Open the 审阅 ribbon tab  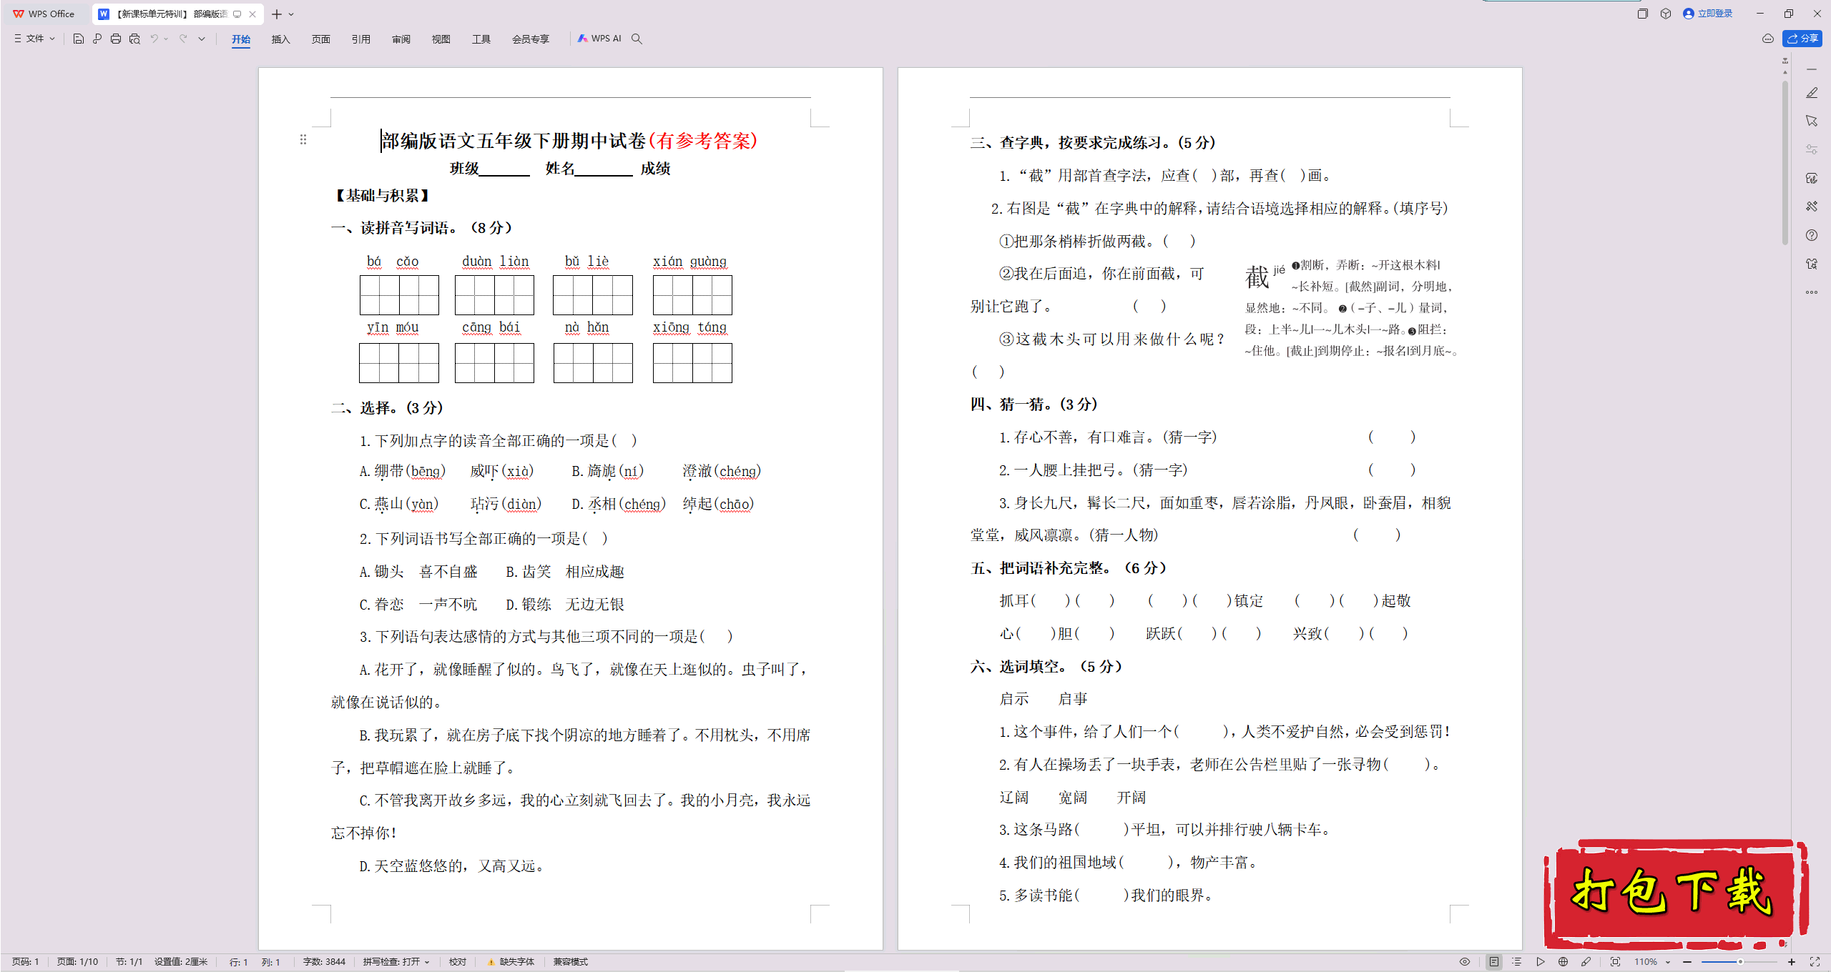pos(401,39)
